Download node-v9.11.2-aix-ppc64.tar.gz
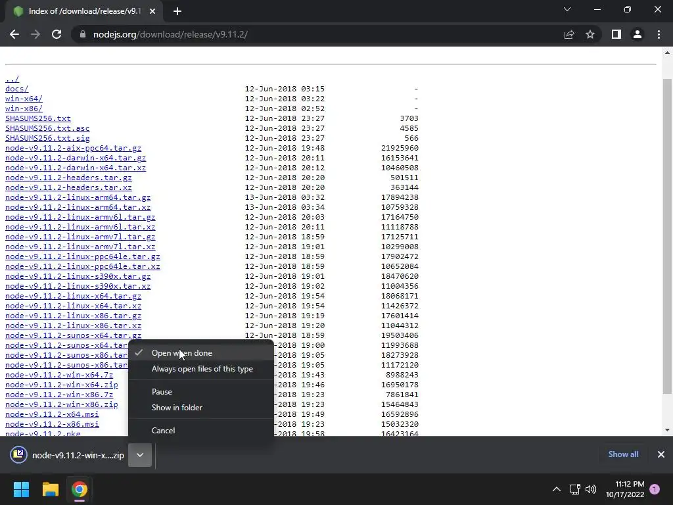The image size is (673, 505). (74, 148)
